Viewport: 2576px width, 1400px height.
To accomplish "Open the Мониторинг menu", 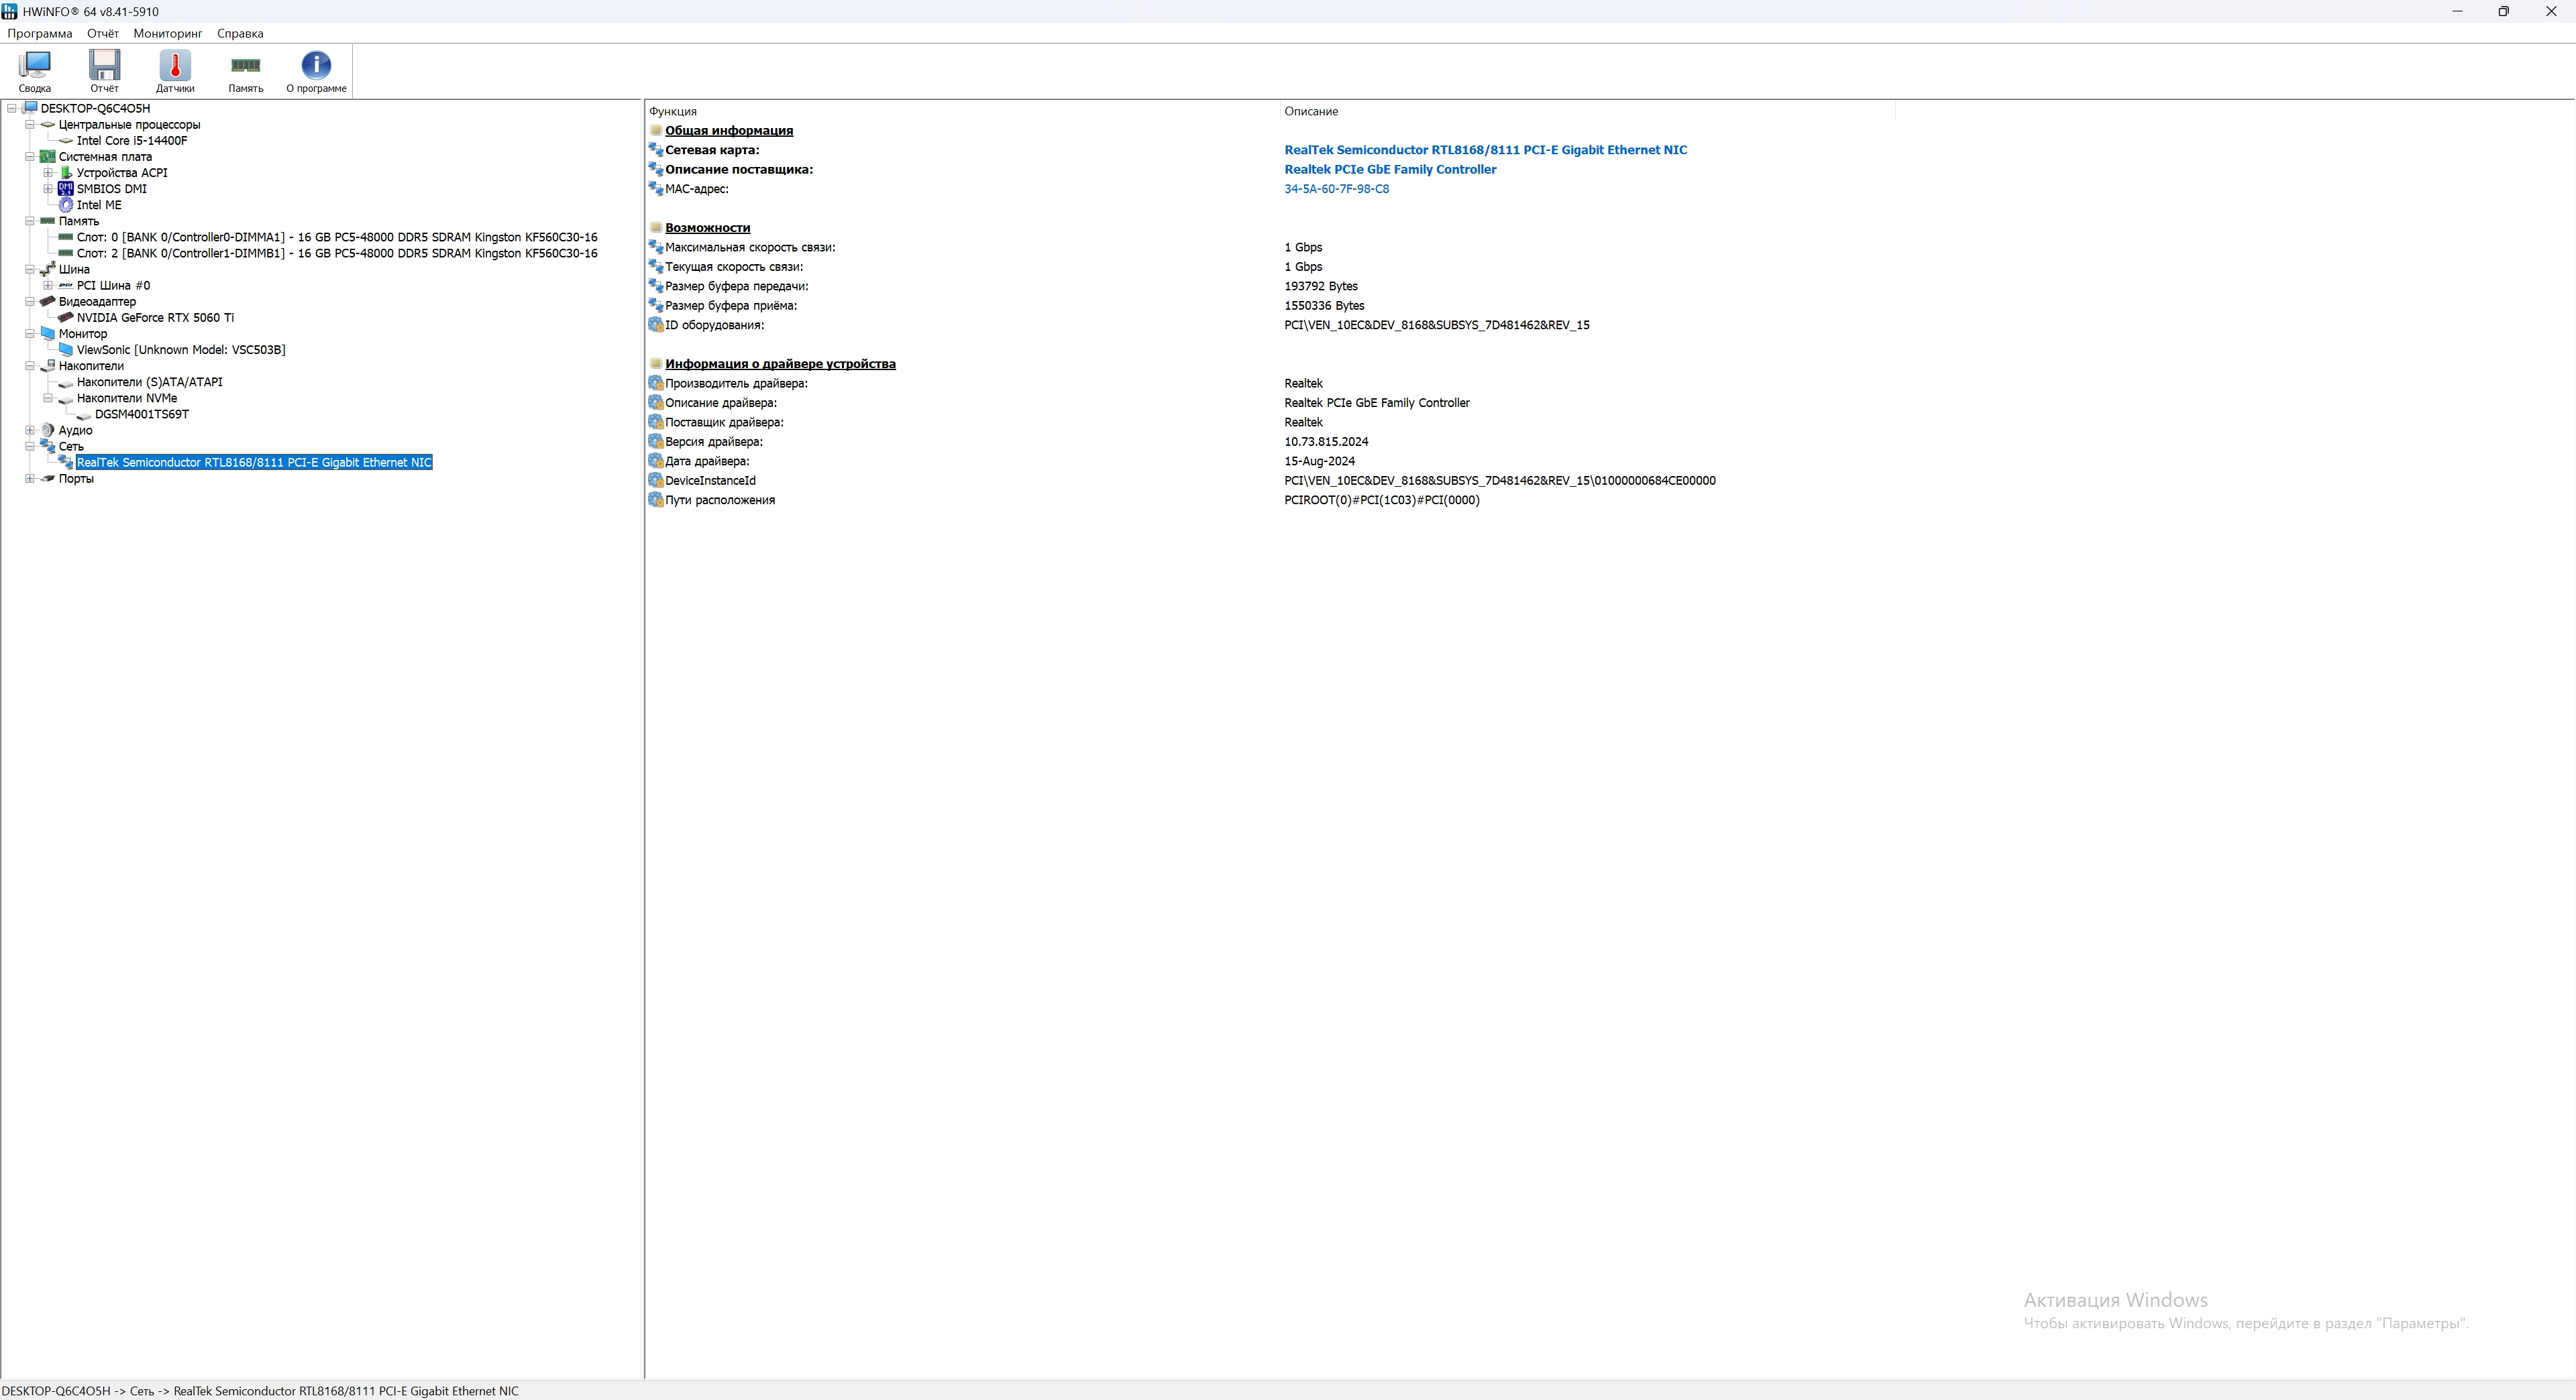I will (x=167, y=33).
